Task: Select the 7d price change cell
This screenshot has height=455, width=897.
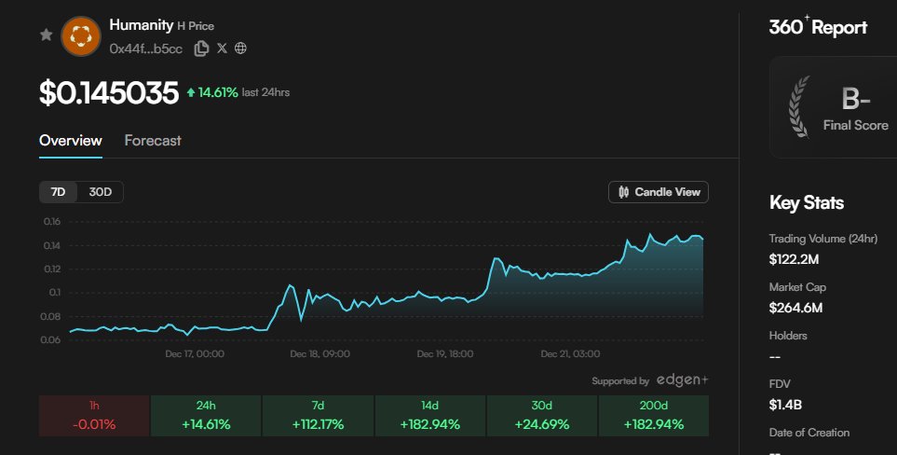Action: (318, 416)
